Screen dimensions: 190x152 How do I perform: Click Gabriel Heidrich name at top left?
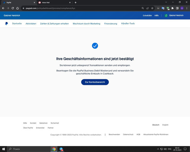click(12, 15)
